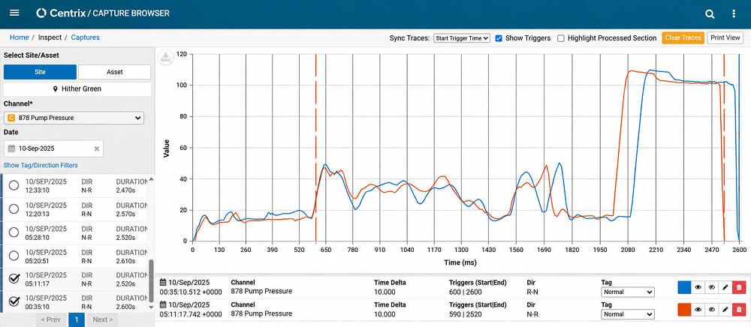This screenshot has height=327, width=751.
Task: Click the orange trace color swatch
Action: 684,310
